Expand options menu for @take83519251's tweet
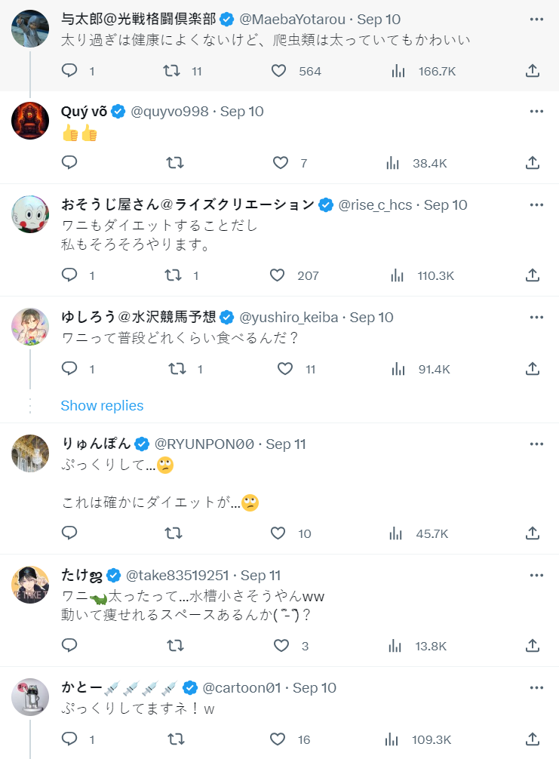The width and height of the screenshot is (559, 759). click(536, 576)
